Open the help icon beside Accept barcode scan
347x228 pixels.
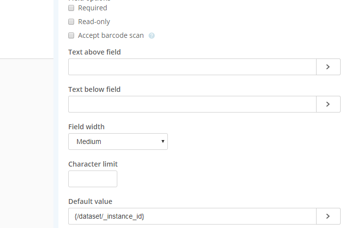pyautogui.click(x=152, y=36)
